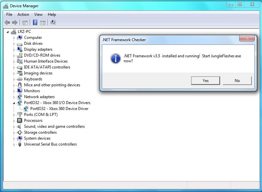Click the Keyboards icon
Screen dimensions: 262x192
20,79
